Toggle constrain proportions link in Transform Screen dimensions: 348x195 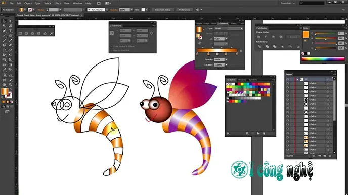(151, 33)
